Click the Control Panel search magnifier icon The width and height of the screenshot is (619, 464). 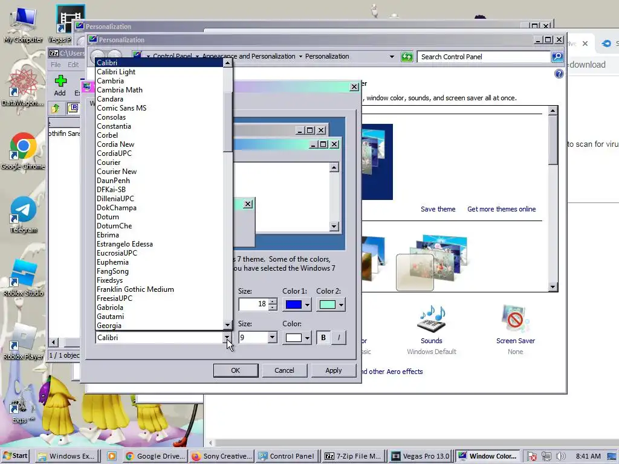tap(557, 57)
